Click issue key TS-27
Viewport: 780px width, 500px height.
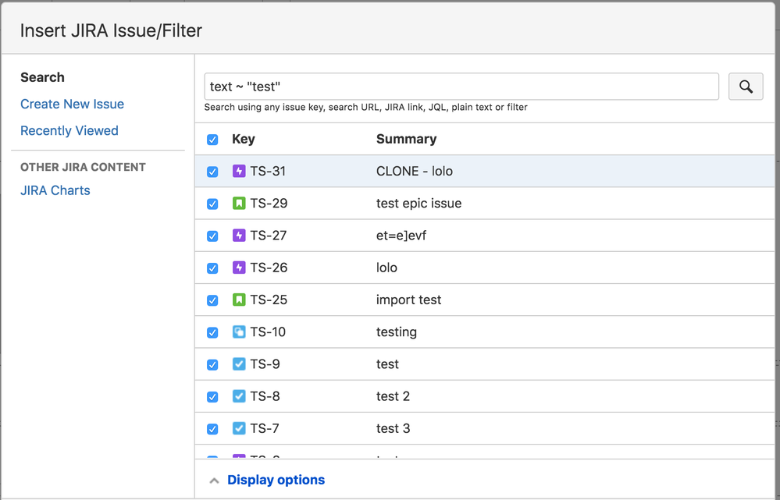click(268, 235)
